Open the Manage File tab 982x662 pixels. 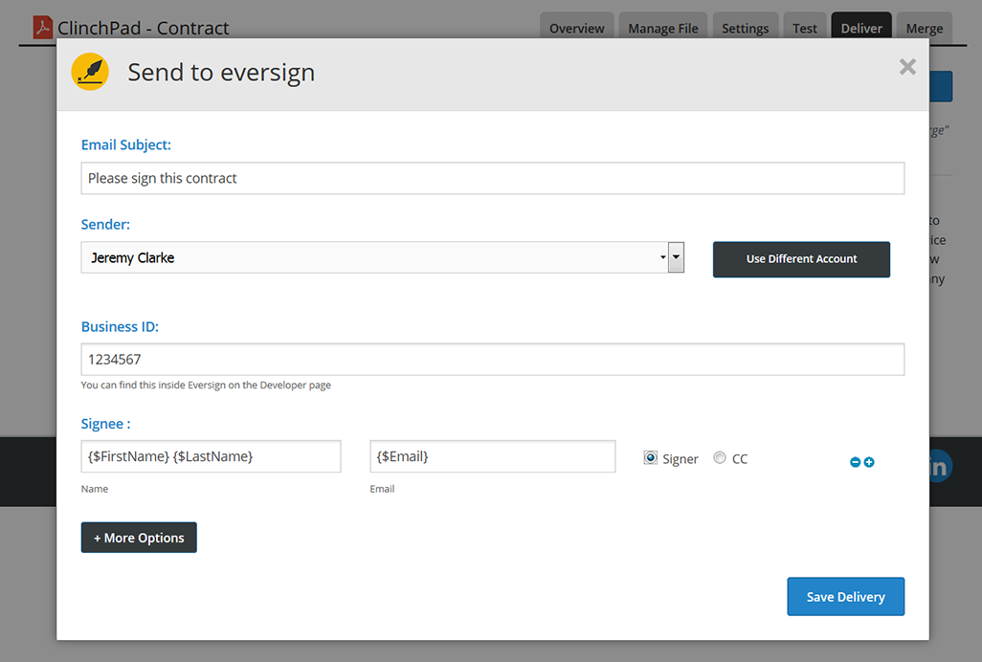click(662, 28)
